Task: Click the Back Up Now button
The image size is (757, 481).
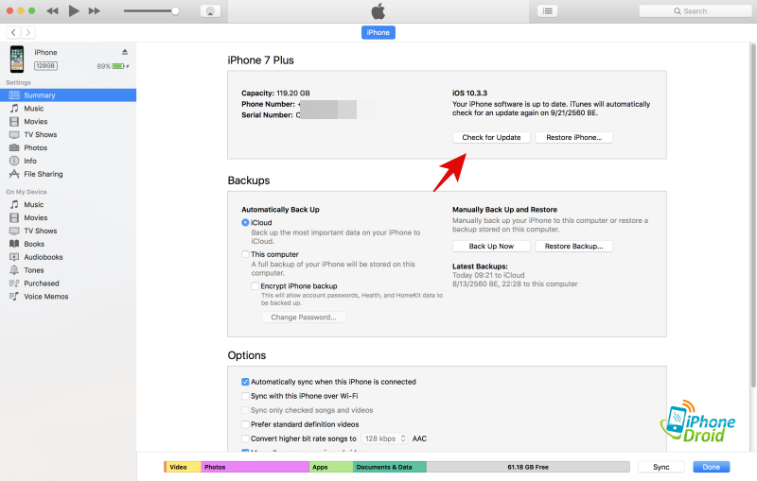Action: [x=491, y=247]
